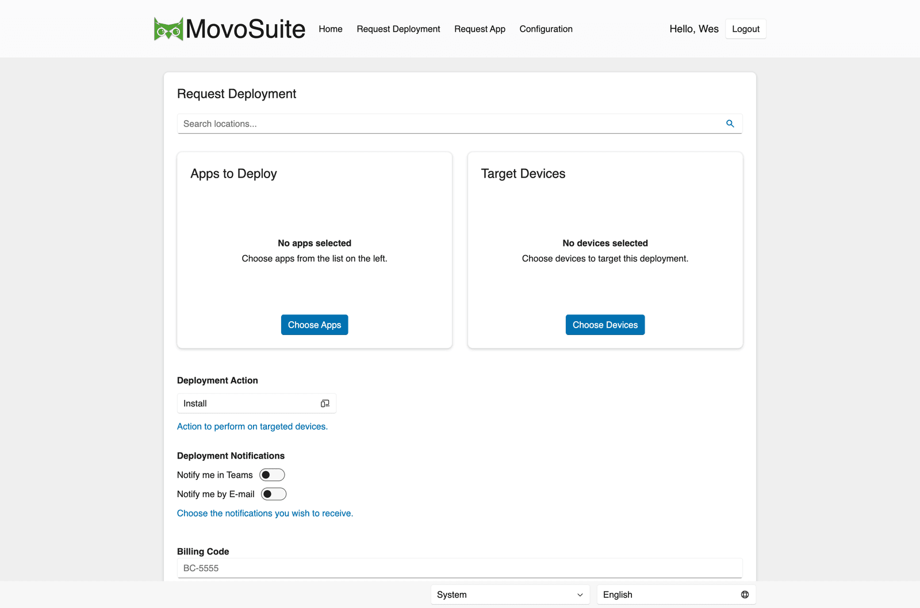The image size is (920, 608).
Task: Click the search magnifier icon
Action: (x=730, y=124)
